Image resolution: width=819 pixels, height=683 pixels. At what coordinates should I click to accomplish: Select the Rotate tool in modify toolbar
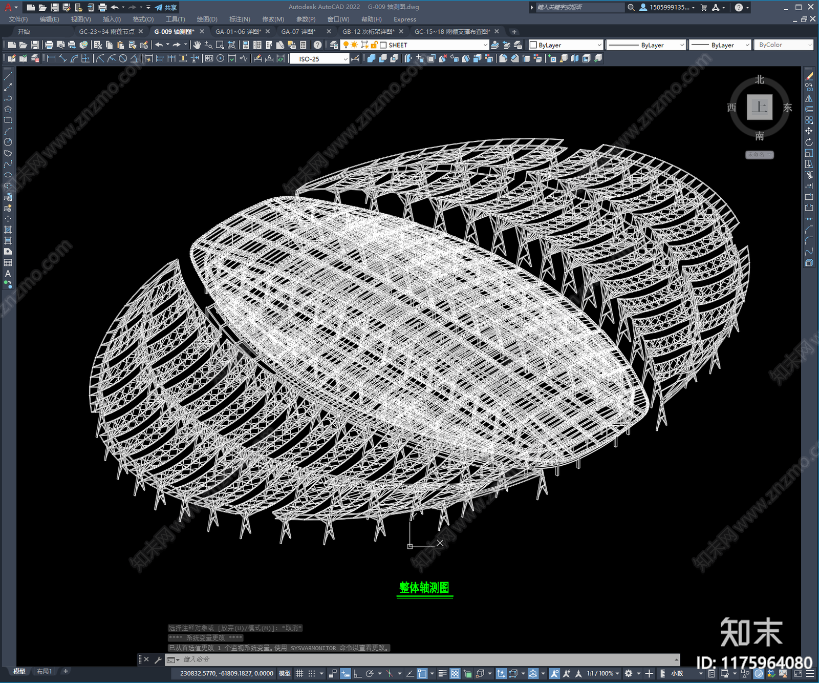[x=809, y=142]
